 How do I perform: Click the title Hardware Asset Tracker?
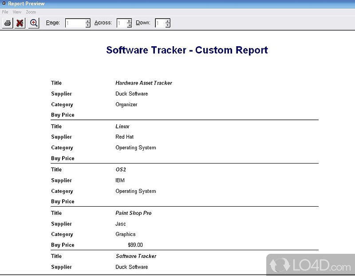pos(144,83)
